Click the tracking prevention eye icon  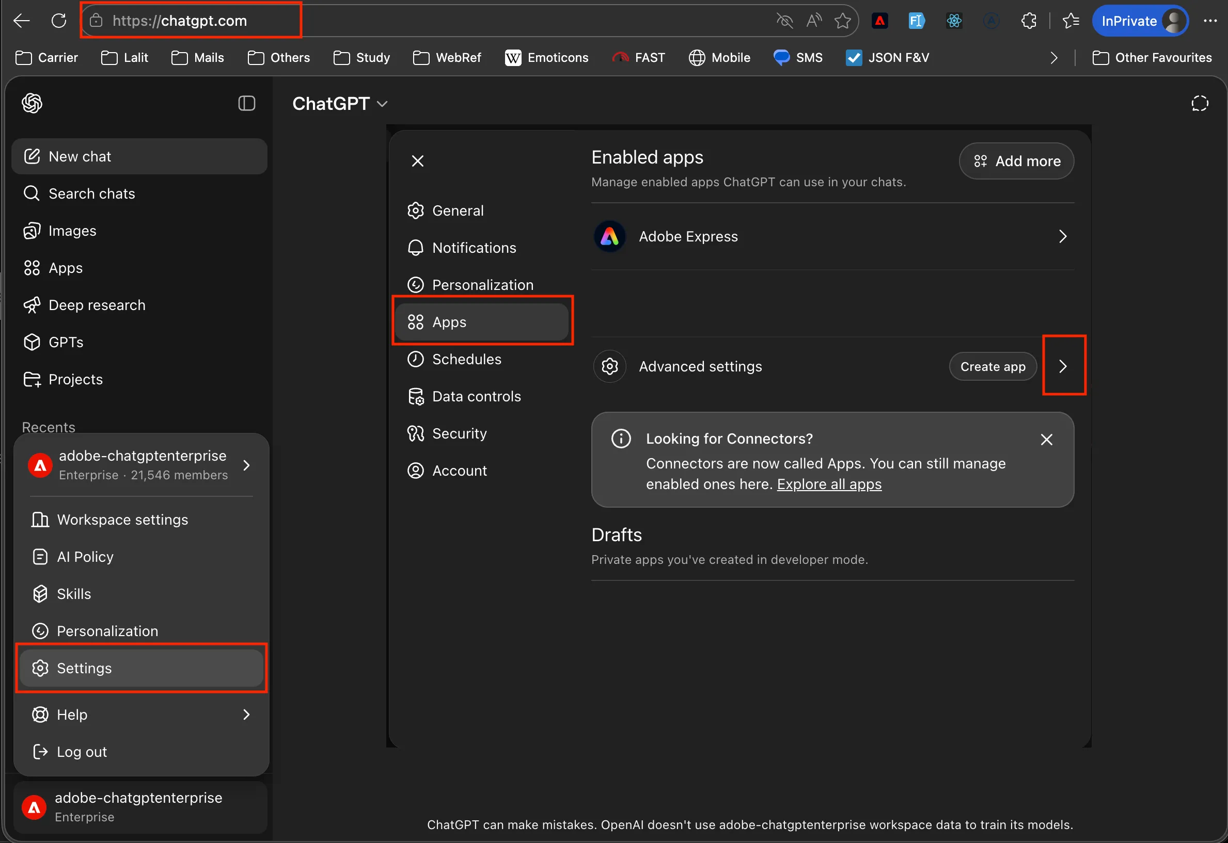pyautogui.click(x=784, y=21)
